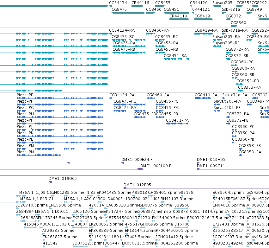Select clone DME1-002L09.F

(156, 166)
